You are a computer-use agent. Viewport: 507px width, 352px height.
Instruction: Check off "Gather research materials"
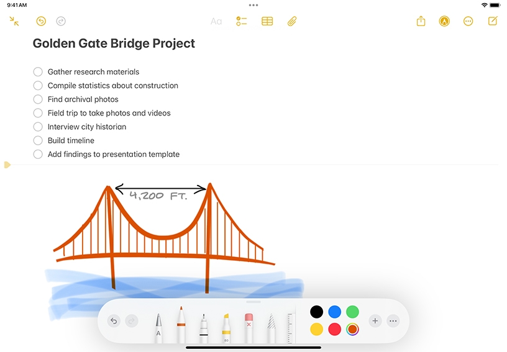(x=38, y=72)
